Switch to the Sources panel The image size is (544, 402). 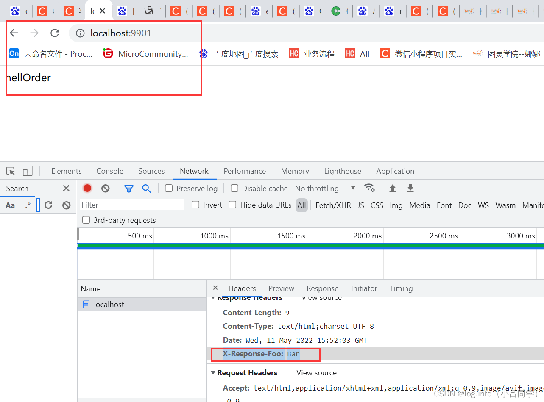(x=151, y=171)
